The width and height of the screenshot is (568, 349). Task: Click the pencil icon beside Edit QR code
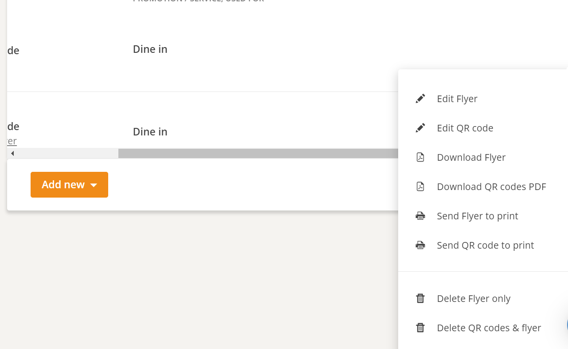click(420, 128)
